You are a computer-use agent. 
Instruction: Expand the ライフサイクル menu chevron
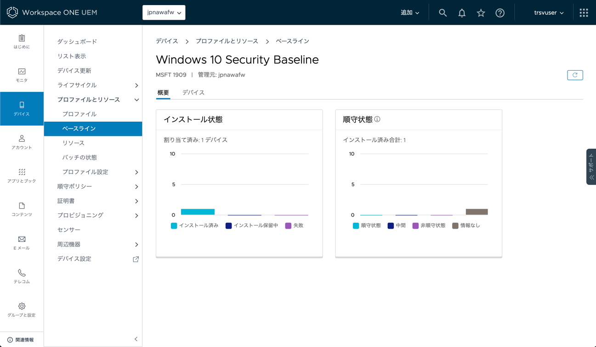click(x=136, y=85)
